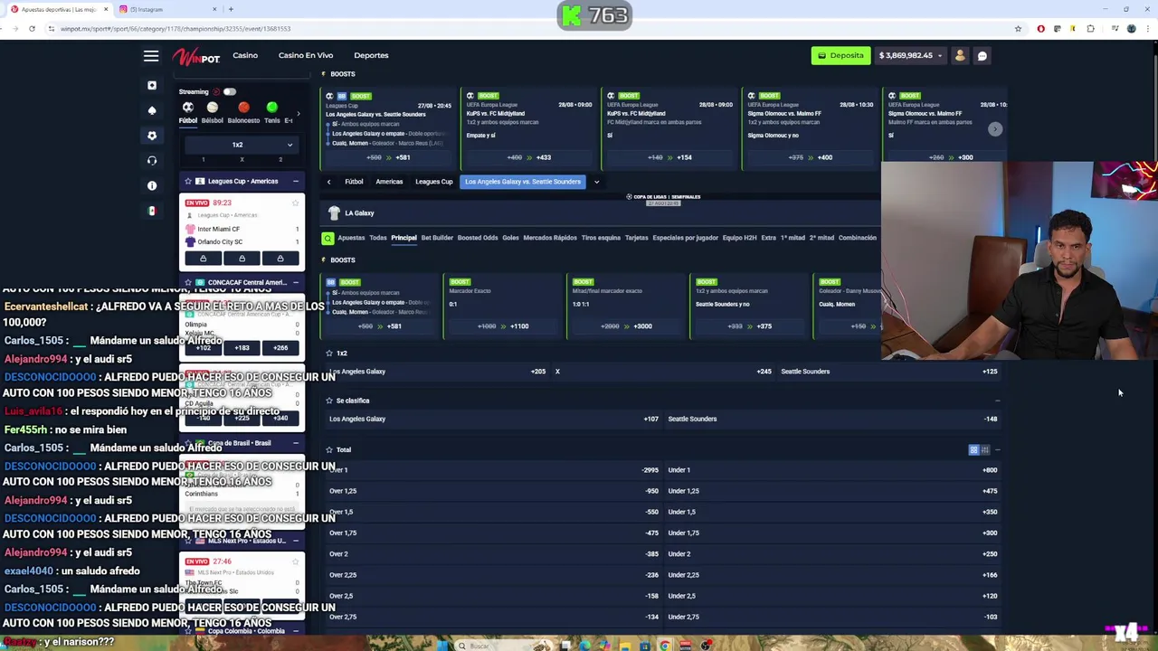This screenshot has height=651, width=1158.
Task: Reload the page in browser toolbar
Action: 32,29
